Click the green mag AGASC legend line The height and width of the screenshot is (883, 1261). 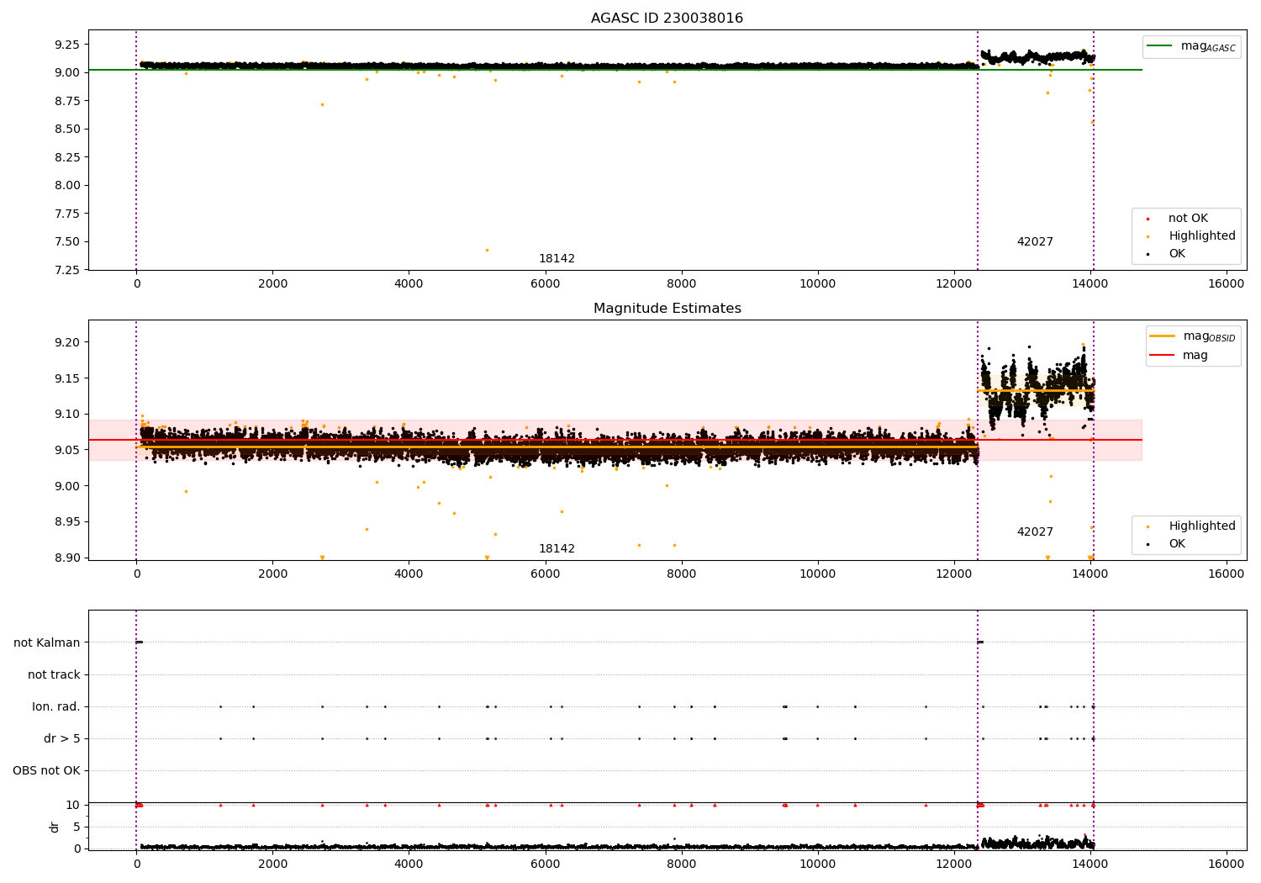(1160, 46)
